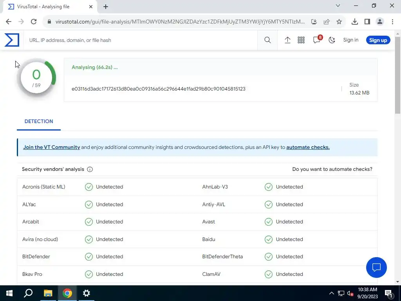Open Join the VT Community link
Screen dimensions: 401x301
pyautogui.click(x=51, y=147)
